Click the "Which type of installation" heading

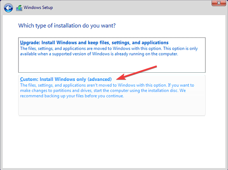pos(67,26)
